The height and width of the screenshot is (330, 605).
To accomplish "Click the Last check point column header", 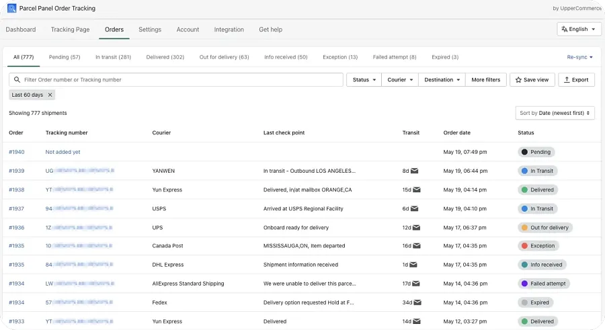I will pos(284,132).
